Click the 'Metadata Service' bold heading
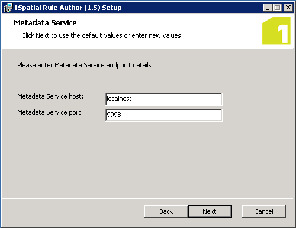The image size is (296, 228). (x=45, y=23)
